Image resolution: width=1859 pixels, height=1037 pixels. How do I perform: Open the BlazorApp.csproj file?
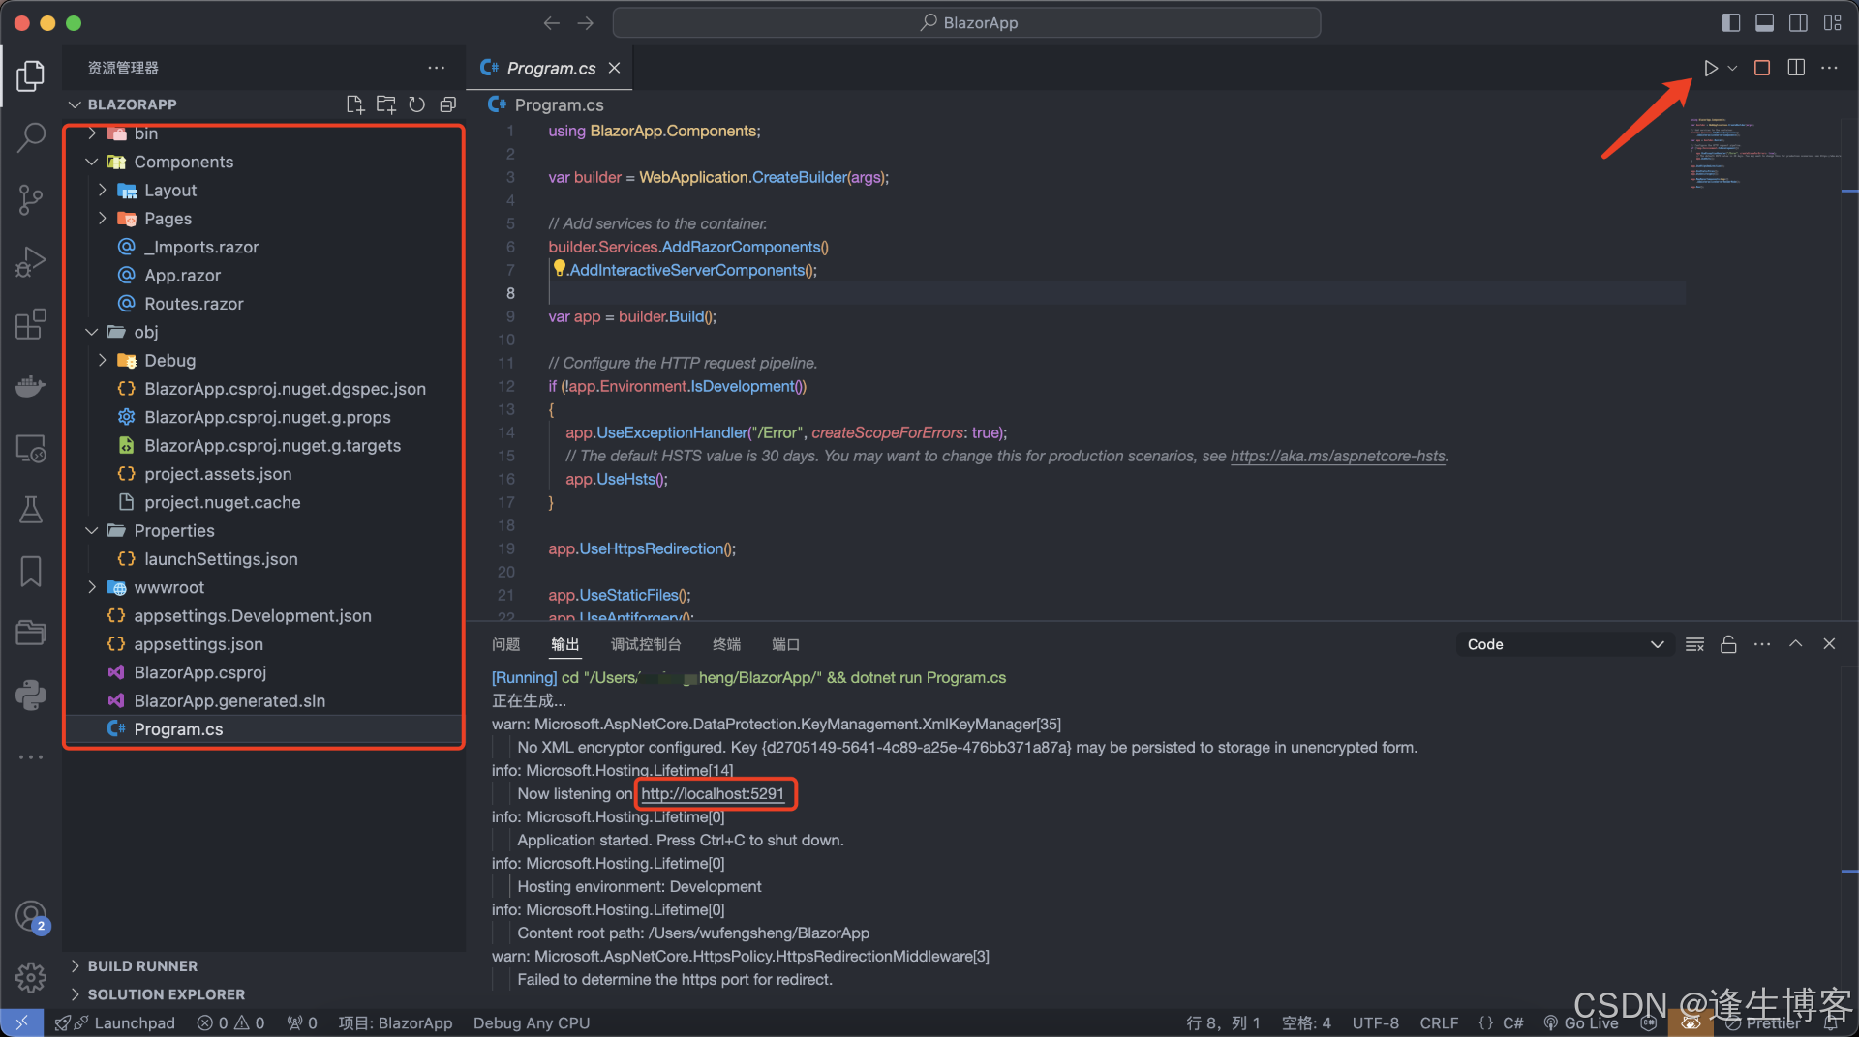(x=199, y=672)
